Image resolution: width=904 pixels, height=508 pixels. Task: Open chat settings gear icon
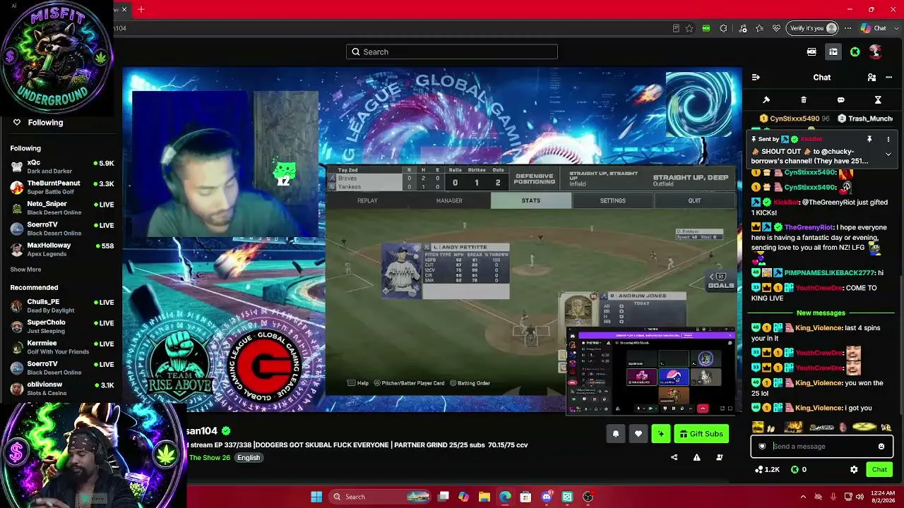pos(854,469)
